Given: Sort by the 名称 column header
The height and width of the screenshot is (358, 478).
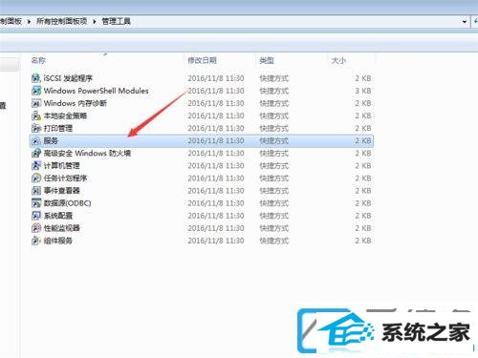Looking at the screenshot, I should [x=38, y=60].
